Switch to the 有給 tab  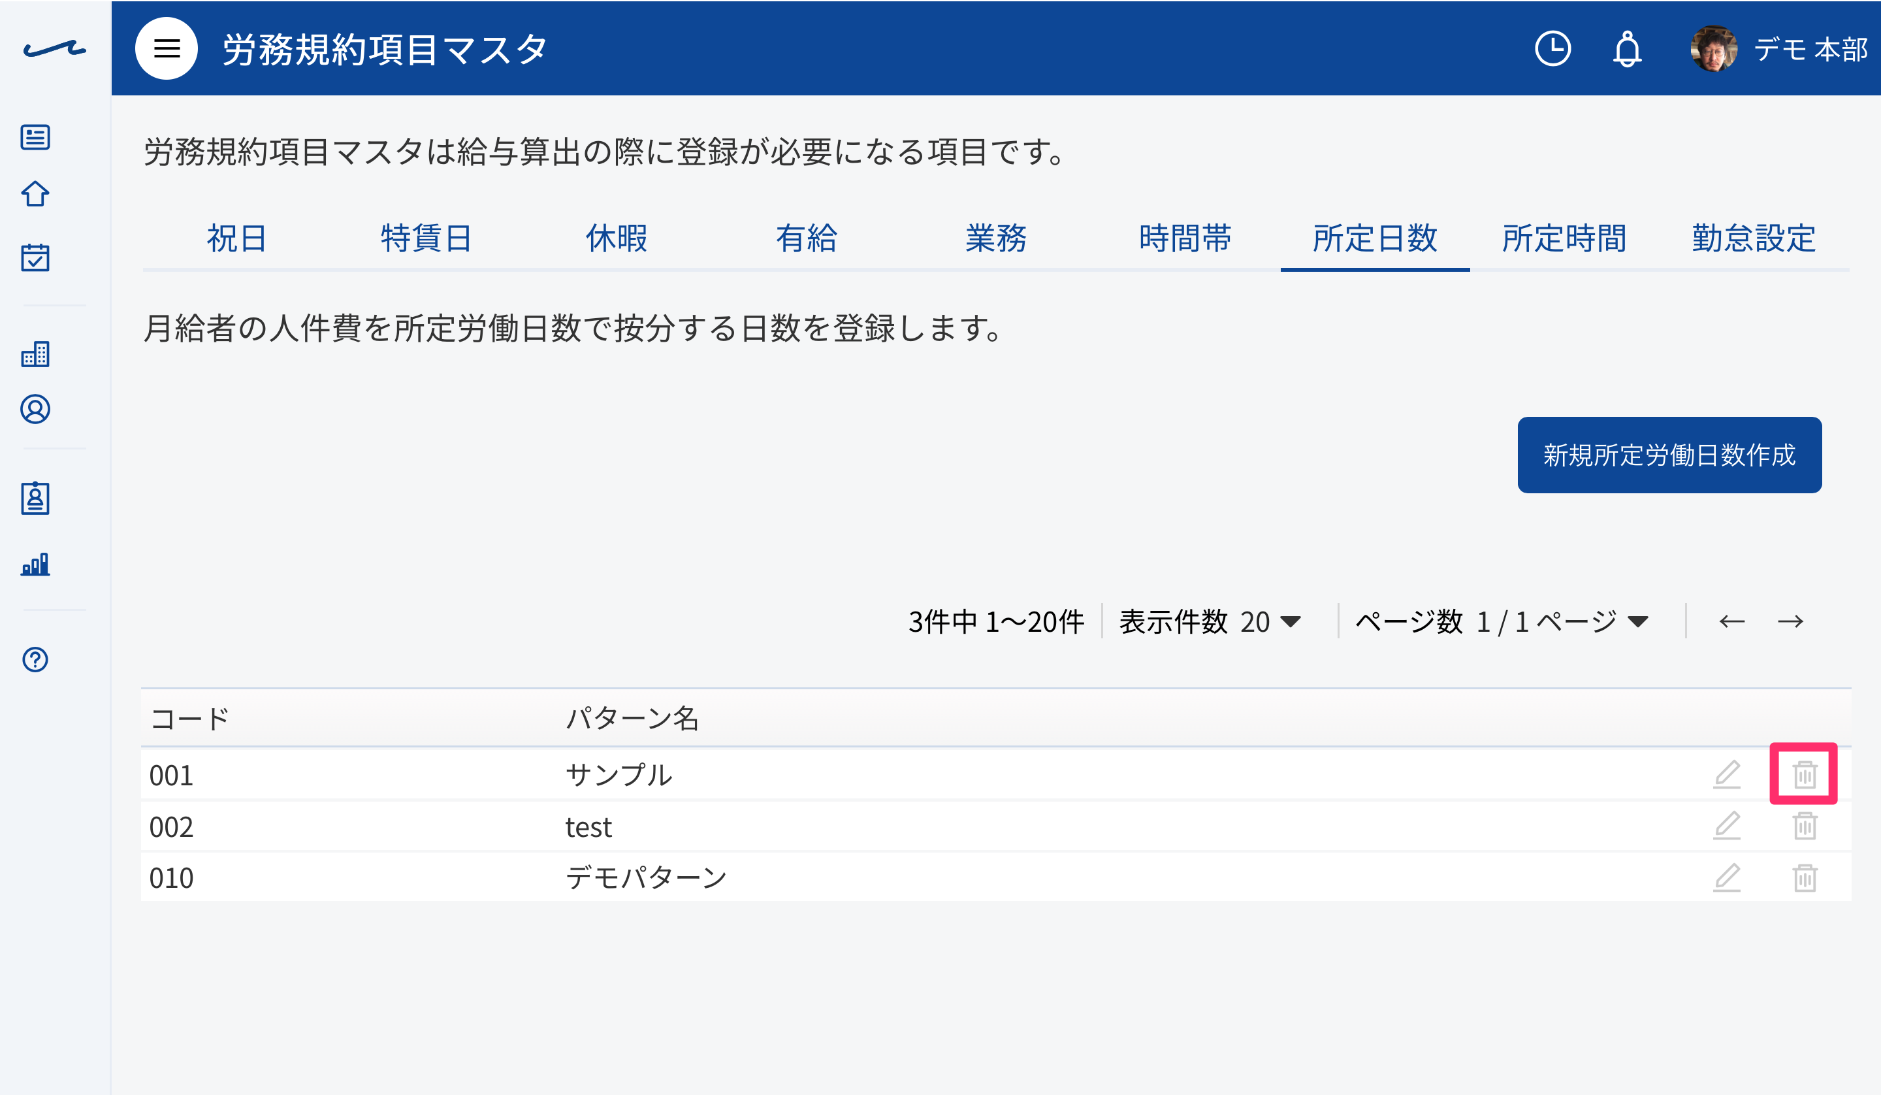806,239
